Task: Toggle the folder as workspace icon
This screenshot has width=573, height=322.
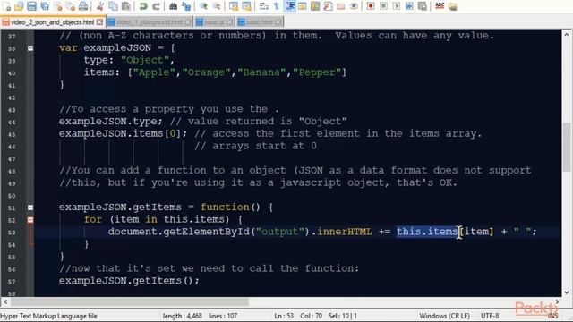Action: [x=340, y=6]
